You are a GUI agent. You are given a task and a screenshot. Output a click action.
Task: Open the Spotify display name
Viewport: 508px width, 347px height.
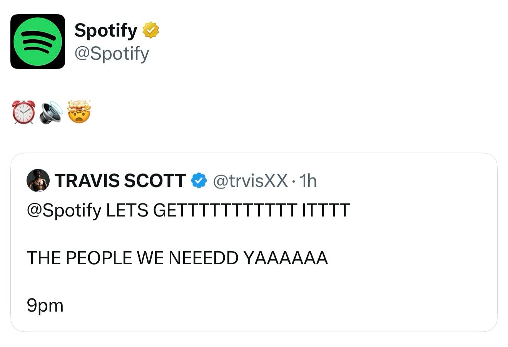coord(106,30)
